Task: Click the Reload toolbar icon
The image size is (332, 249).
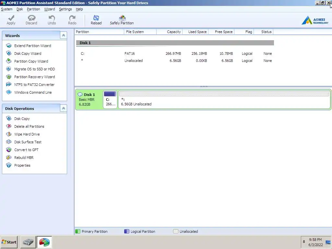Action: pos(96,18)
